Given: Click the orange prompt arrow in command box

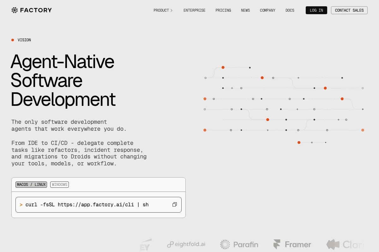Looking at the screenshot, I should click(x=21, y=205).
